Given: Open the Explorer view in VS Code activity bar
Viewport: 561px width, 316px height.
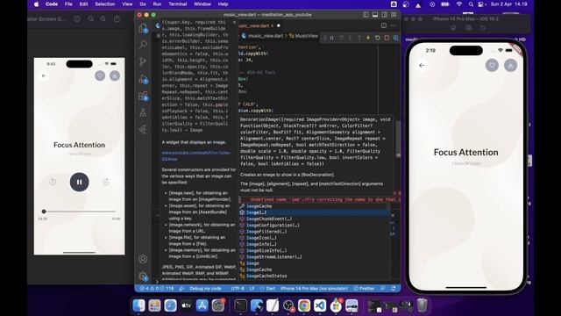Looking at the screenshot, I should point(143,28).
